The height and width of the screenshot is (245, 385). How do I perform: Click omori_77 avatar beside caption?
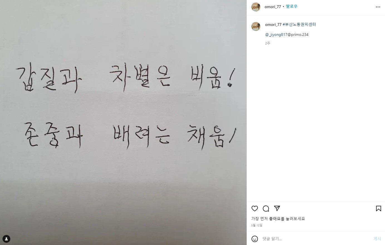click(x=256, y=26)
